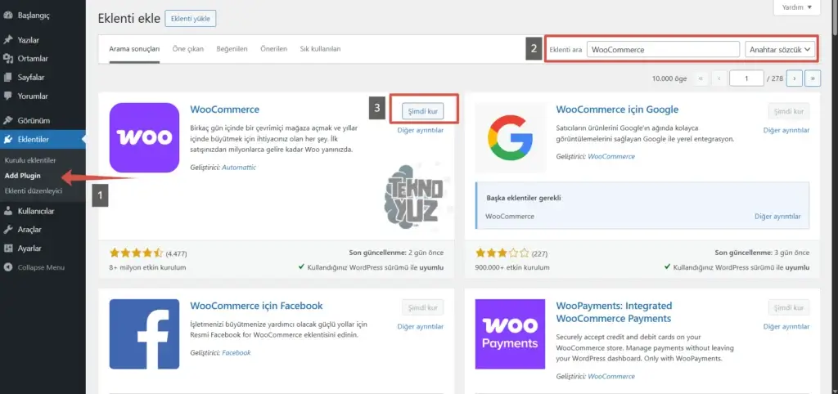The height and width of the screenshot is (394, 838).
Task: Open the Anahtar sözcük dropdown
Action: pyautogui.click(x=780, y=50)
